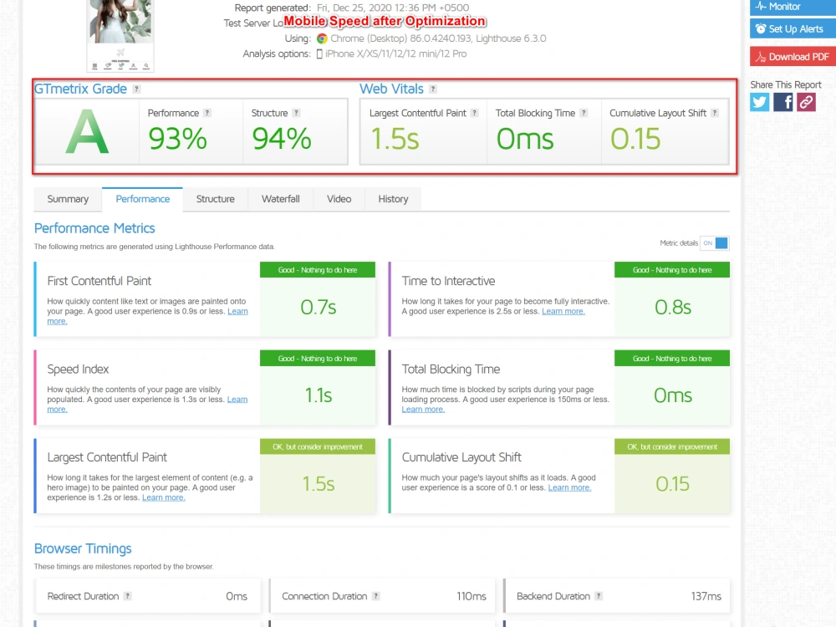
Task: Copy report link icon
Action: pos(806,102)
